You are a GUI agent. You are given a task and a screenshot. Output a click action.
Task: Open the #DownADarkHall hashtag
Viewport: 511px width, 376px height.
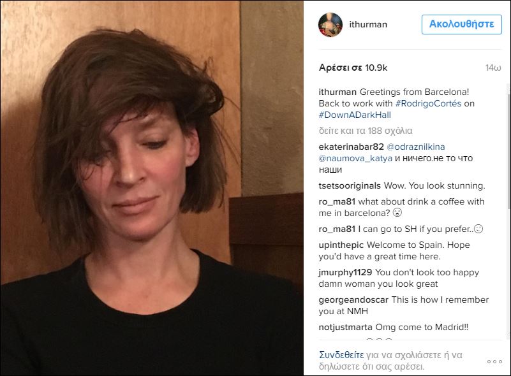355,115
